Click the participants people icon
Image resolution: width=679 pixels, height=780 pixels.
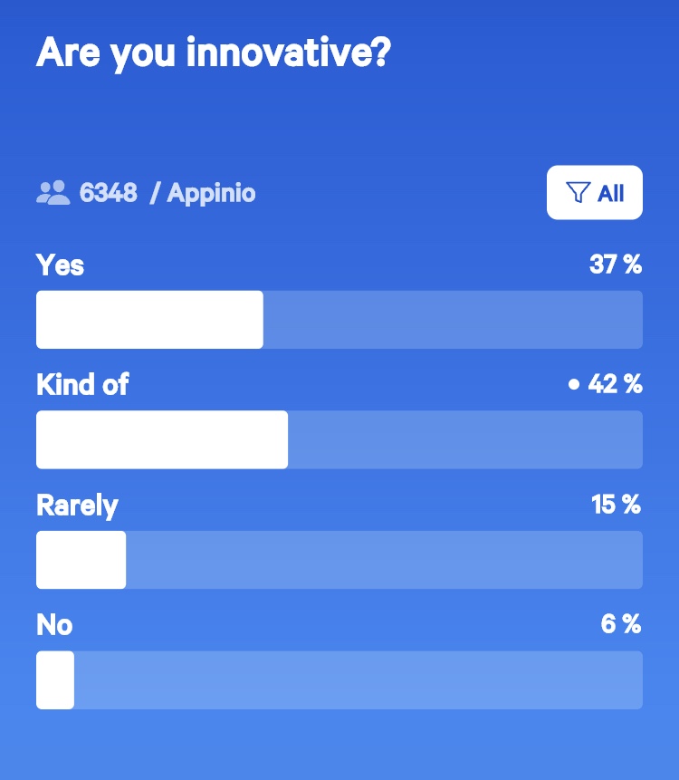pos(53,193)
